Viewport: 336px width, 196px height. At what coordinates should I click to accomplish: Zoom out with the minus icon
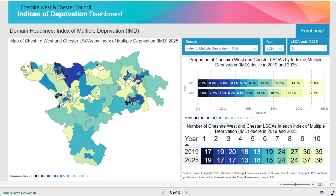281,184
